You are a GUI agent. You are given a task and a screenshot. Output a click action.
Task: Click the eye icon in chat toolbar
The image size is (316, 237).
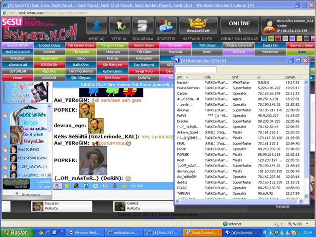pos(105,186)
